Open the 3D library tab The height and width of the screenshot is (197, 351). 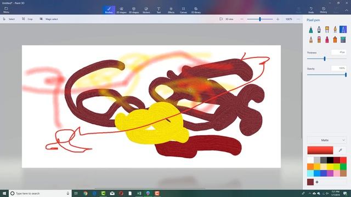tap(196, 10)
